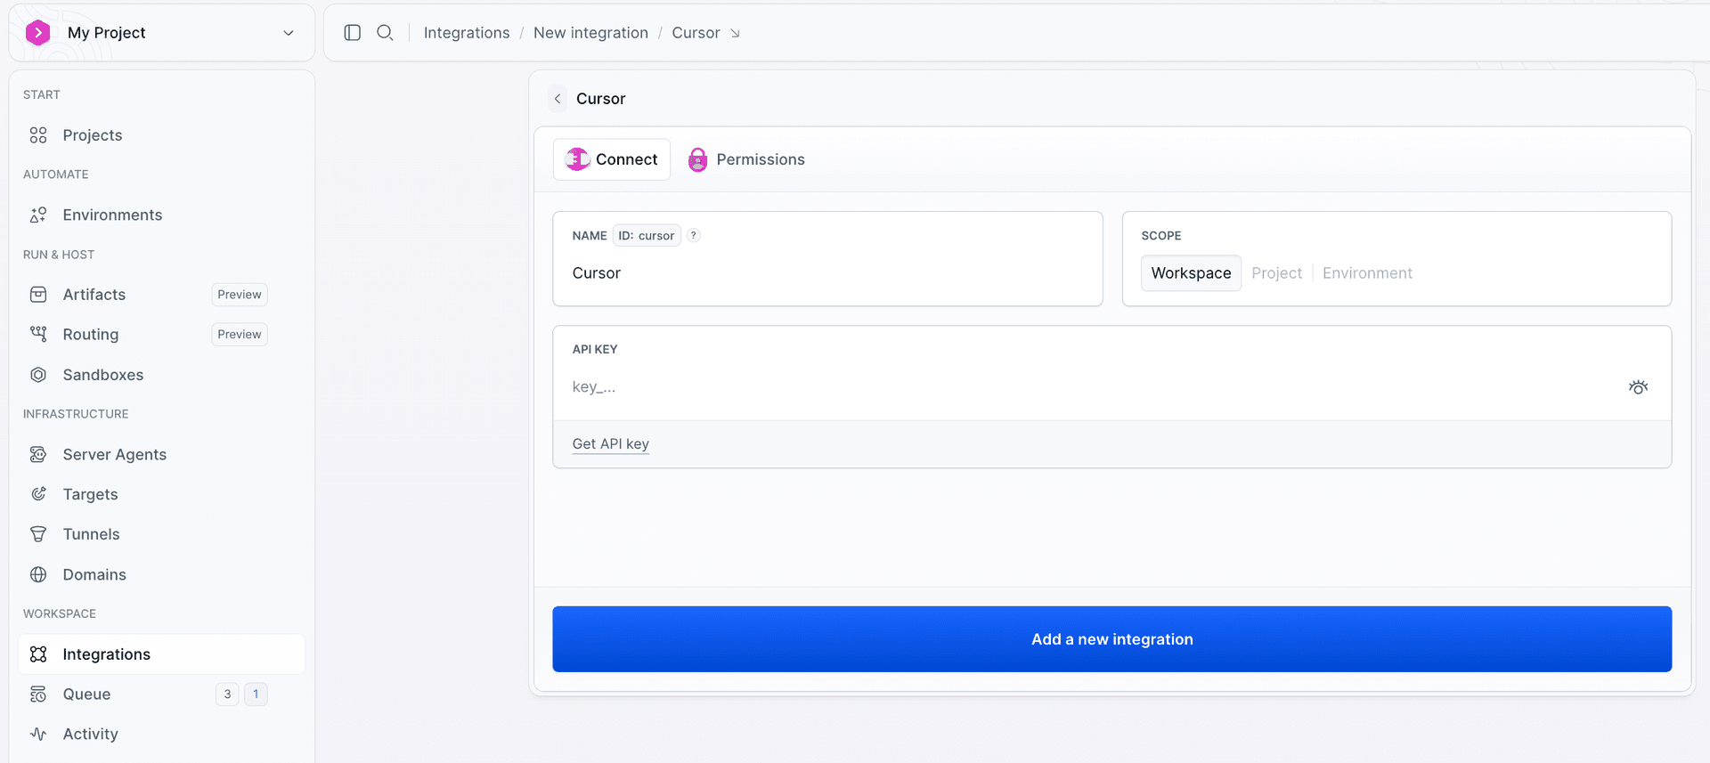Image resolution: width=1710 pixels, height=763 pixels.
Task: Select Environment scope
Action: click(1367, 273)
